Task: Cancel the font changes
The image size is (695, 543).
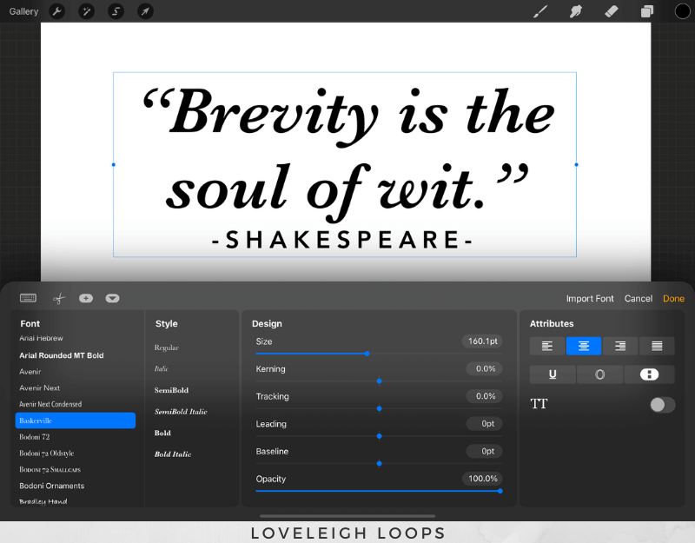Action: 639,298
